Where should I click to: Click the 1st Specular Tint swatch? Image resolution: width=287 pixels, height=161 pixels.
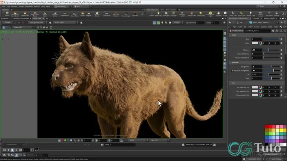point(255,87)
